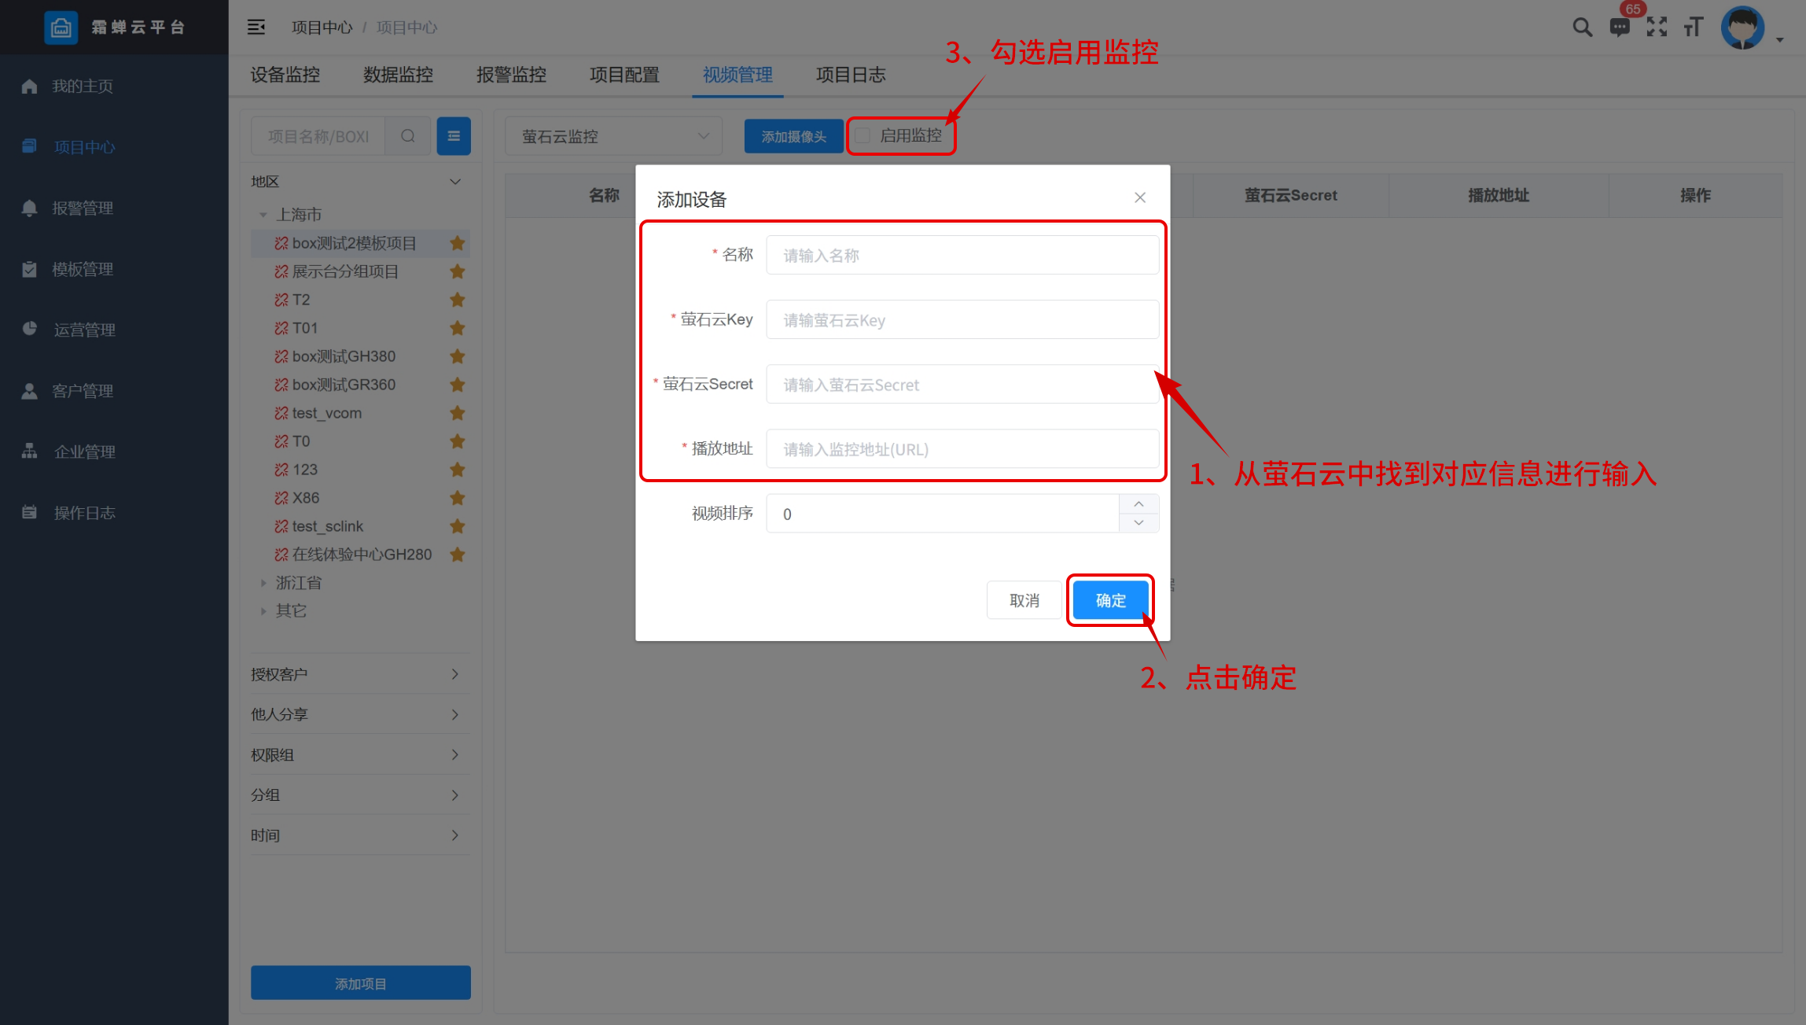
Task: Open 报警管理 in the left sidebar
Action: click(83, 208)
